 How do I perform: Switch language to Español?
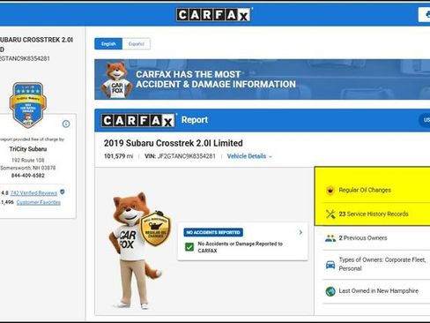pos(137,44)
